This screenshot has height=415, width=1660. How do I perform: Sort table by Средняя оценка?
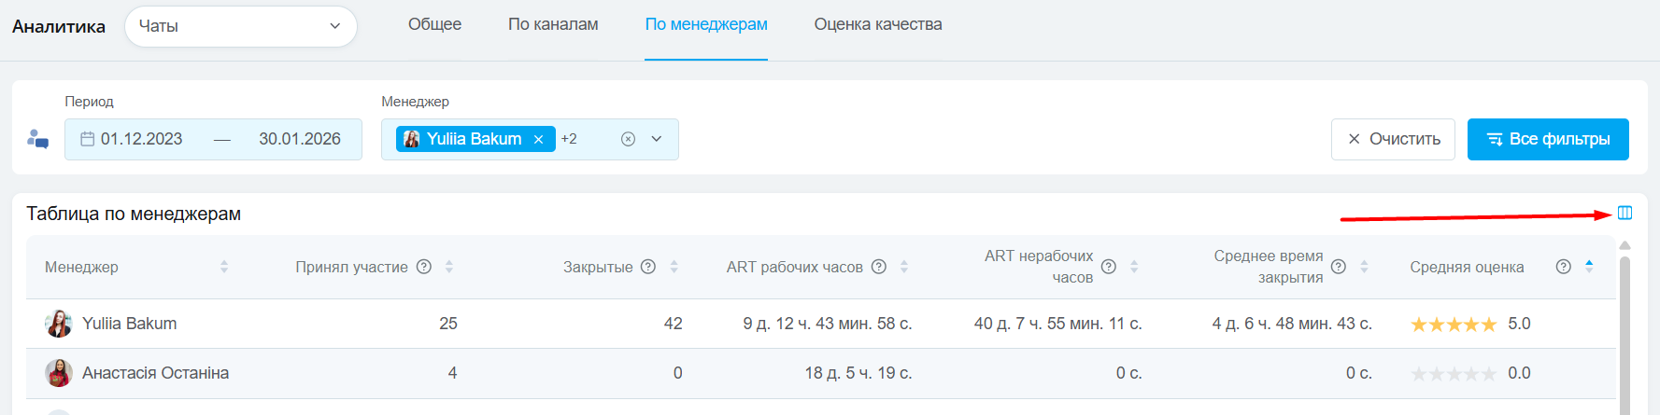click(1589, 267)
